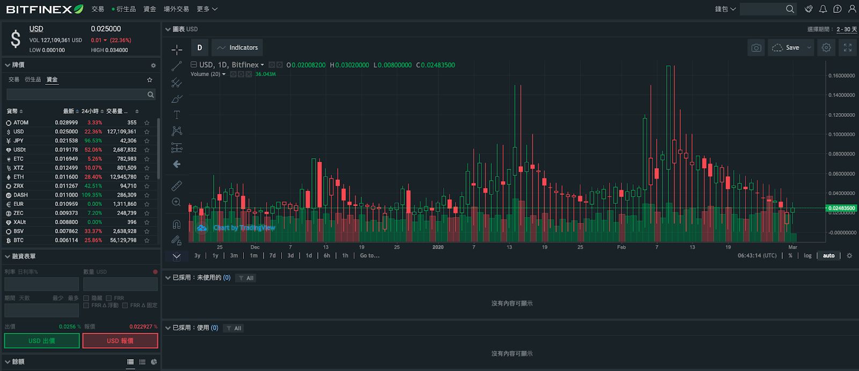Take a chart snapshot with camera icon

(756, 48)
